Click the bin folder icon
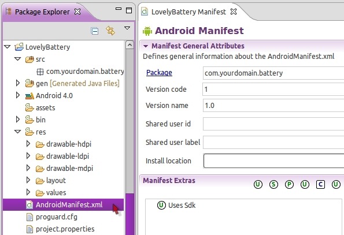The height and width of the screenshot is (235, 344). pos(29,120)
